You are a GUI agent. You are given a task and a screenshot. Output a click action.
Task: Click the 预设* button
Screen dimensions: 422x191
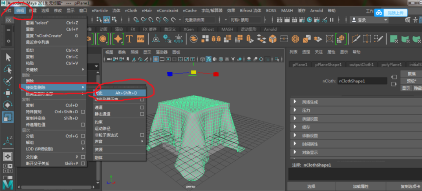[x=411, y=81]
